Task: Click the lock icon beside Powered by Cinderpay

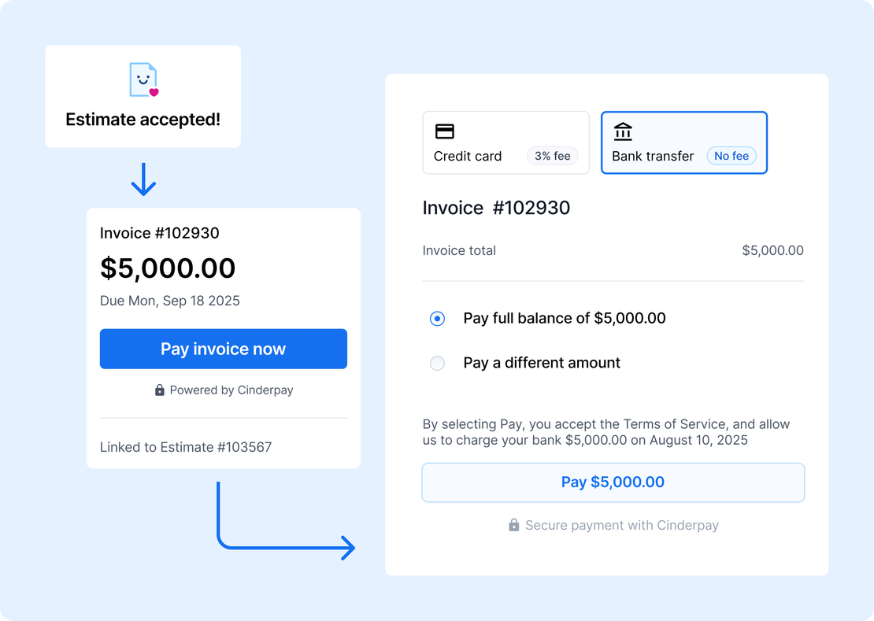Action: point(160,390)
